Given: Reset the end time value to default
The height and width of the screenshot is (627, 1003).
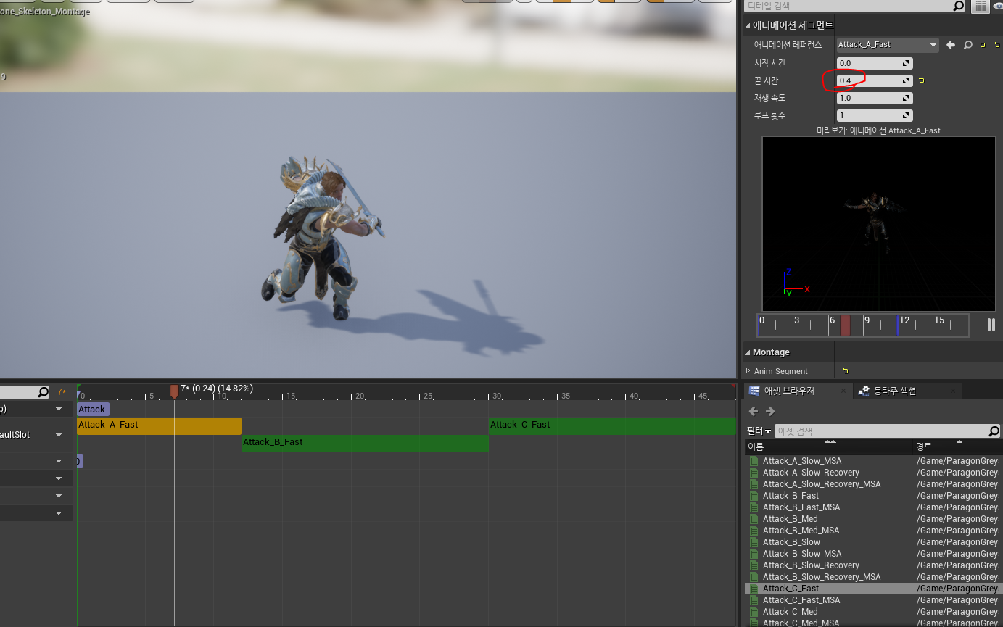Looking at the screenshot, I should click(x=921, y=80).
